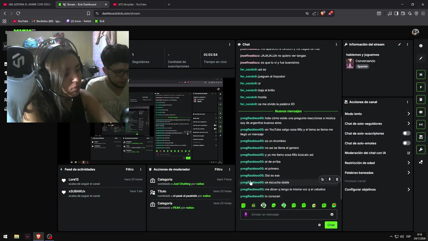
Task: Open Chat panel three-dot menu
Action: [x=336, y=44]
